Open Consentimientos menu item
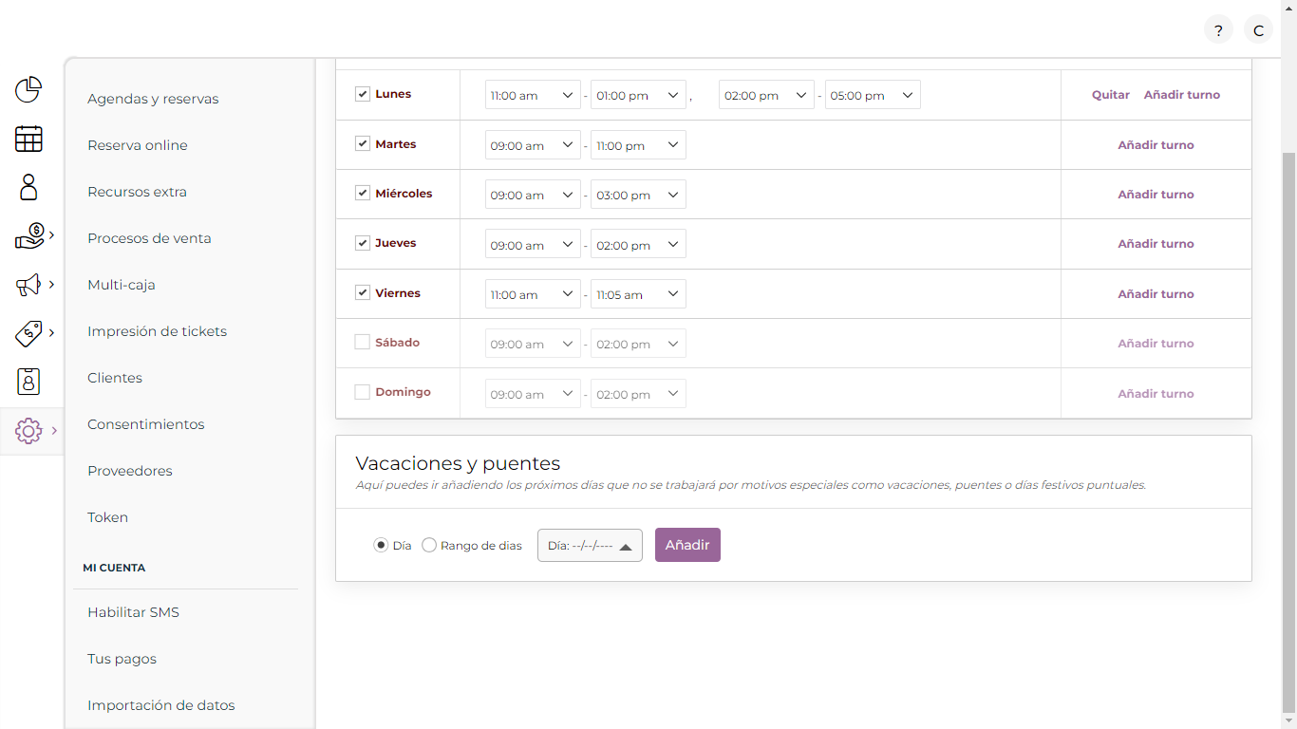Image resolution: width=1297 pixels, height=729 pixels. 146,424
